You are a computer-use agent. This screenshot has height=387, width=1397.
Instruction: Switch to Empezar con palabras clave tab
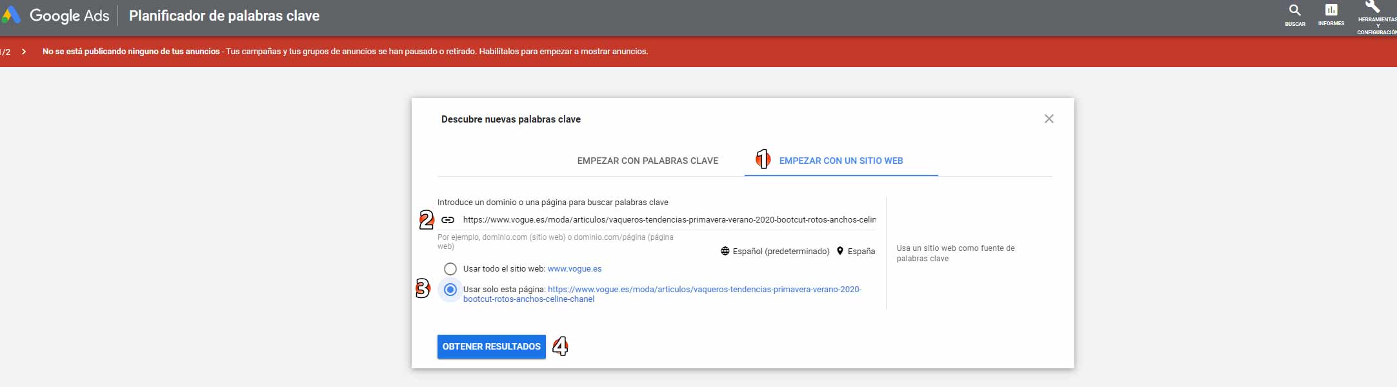647,161
